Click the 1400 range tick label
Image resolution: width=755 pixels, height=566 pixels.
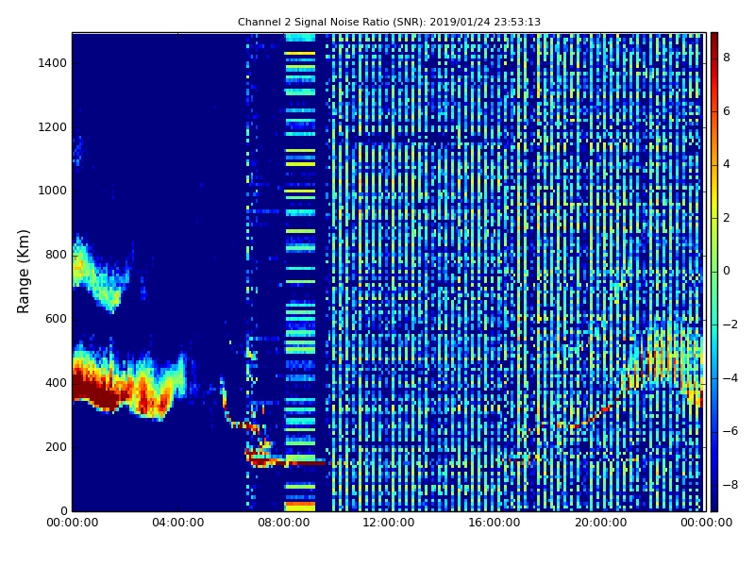(x=53, y=63)
